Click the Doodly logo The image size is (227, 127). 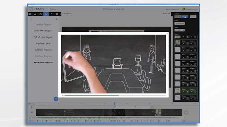37,9
